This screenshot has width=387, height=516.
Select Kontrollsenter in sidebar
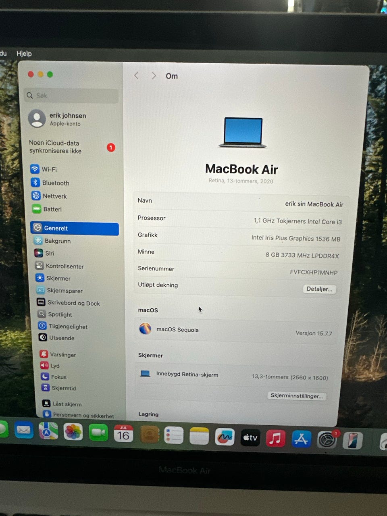click(59, 266)
